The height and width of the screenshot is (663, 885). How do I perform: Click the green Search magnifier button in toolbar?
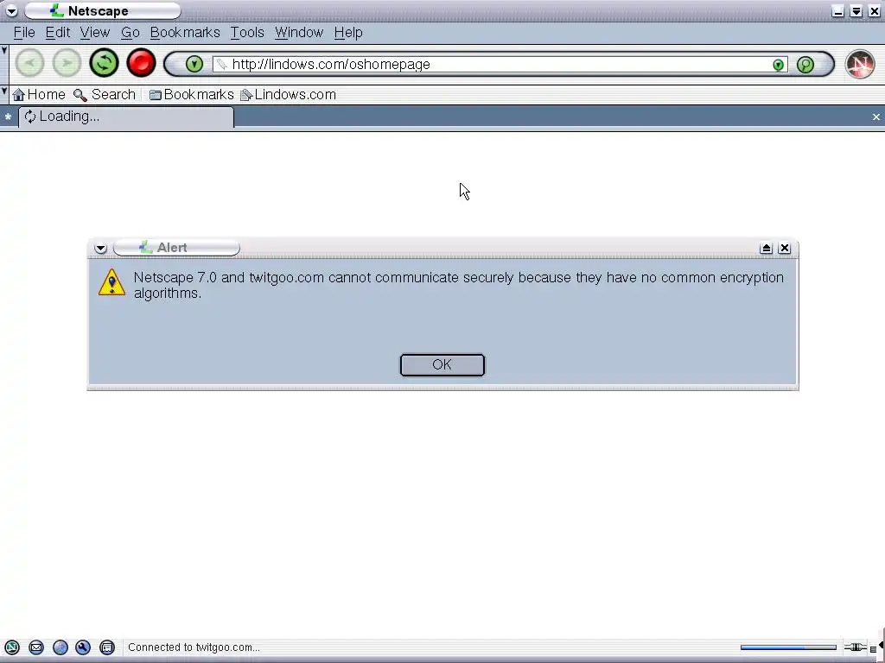pyautogui.click(x=805, y=64)
